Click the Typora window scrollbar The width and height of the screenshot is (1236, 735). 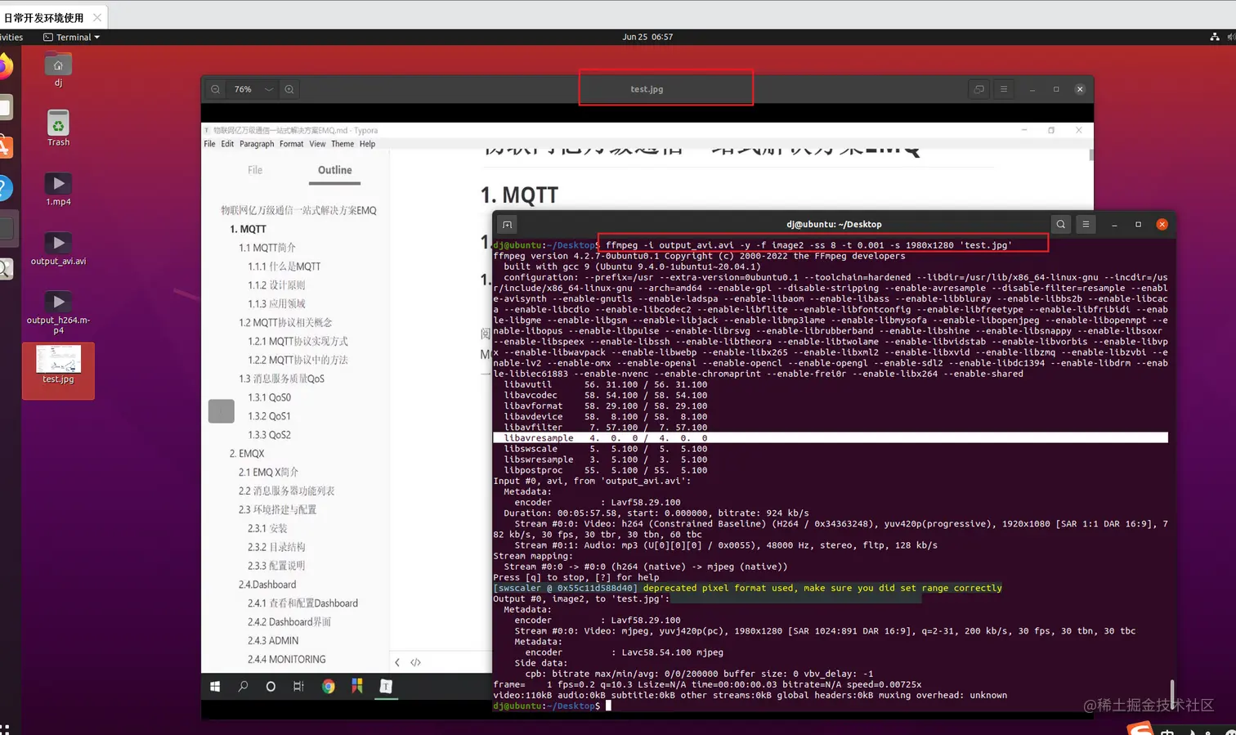[x=1091, y=155]
